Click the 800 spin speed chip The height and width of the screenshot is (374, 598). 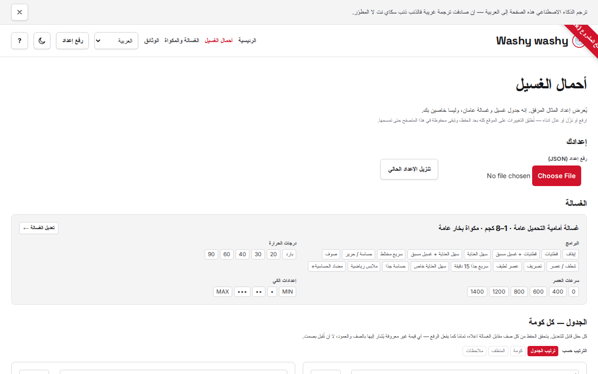[519, 292]
